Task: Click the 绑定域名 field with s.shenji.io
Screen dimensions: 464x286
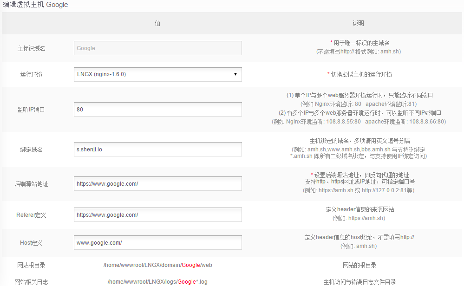Action: point(157,149)
